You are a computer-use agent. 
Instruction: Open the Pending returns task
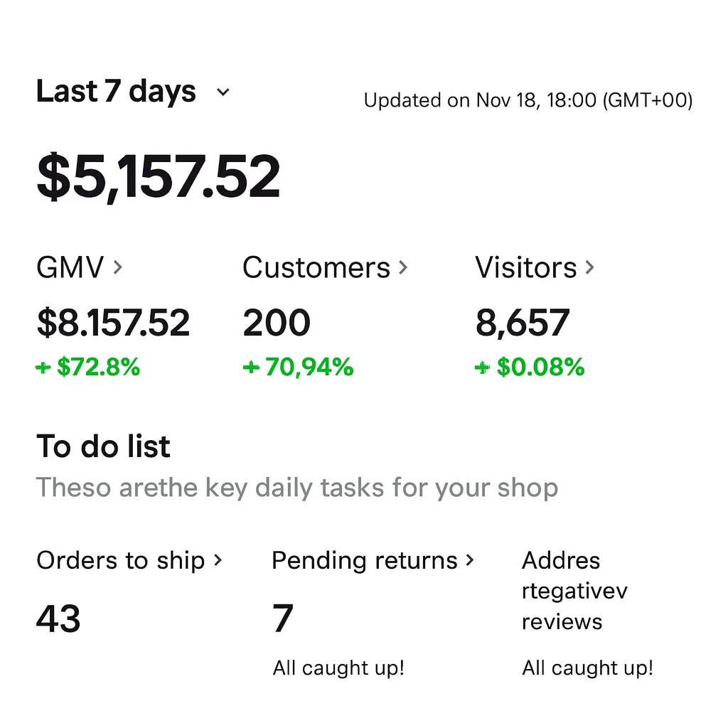[365, 560]
